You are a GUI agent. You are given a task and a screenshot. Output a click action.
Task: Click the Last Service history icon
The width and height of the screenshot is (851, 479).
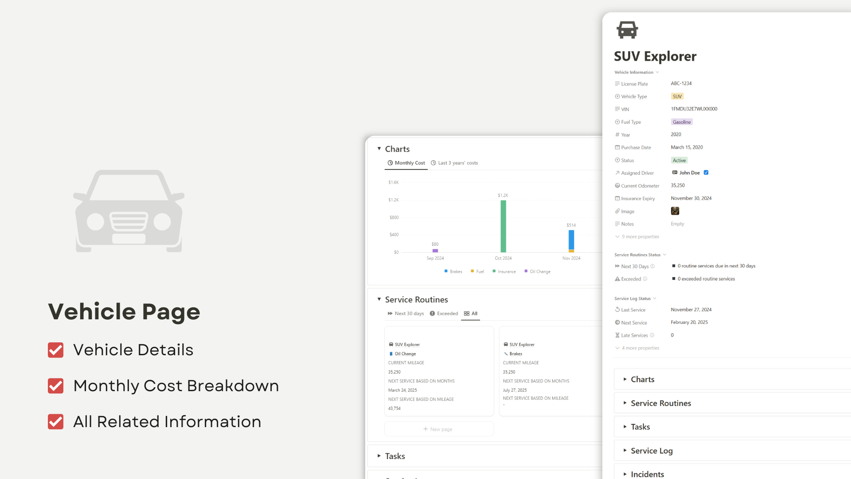pos(617,310)
